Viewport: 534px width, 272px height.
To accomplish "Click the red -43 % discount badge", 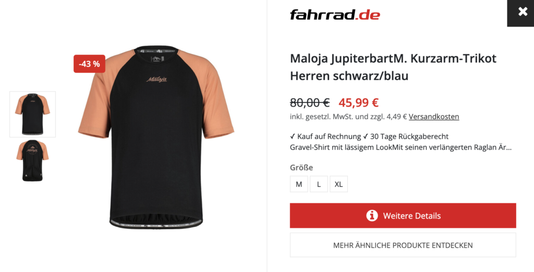I will 89,64.
